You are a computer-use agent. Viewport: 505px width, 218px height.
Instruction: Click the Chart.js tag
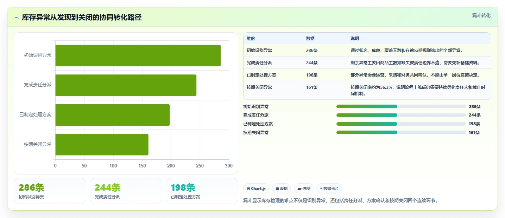[x=256, y=189]
